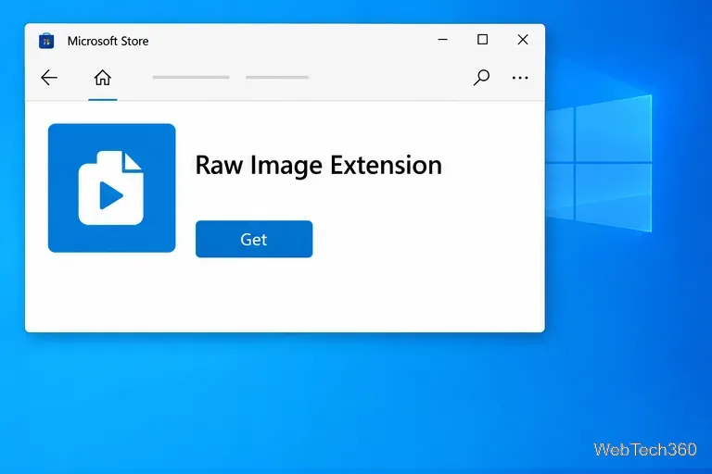
Task: Open the first placeholder tab after Home
Action: pos(191,77)
